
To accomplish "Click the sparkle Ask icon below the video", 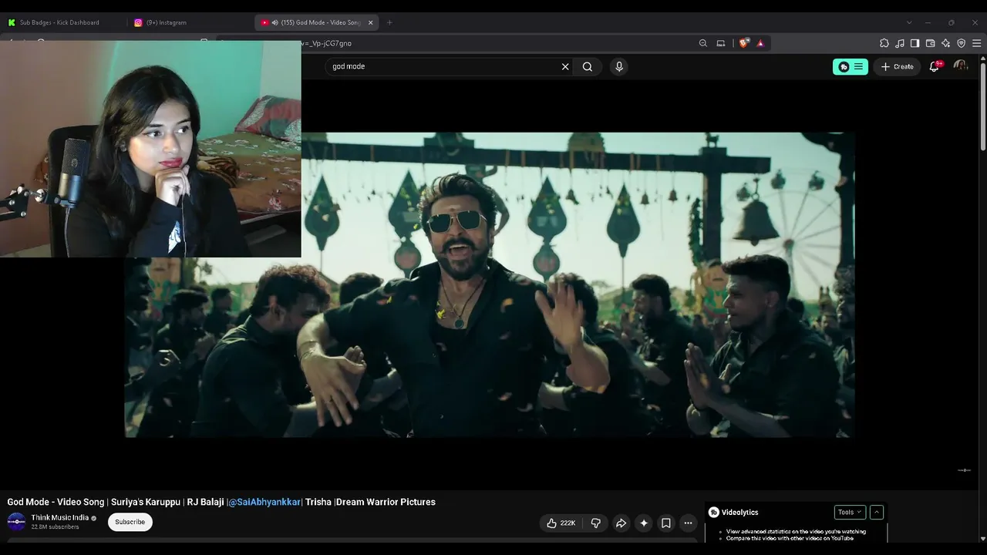I will pyautogui.click(x=644, y=523).
